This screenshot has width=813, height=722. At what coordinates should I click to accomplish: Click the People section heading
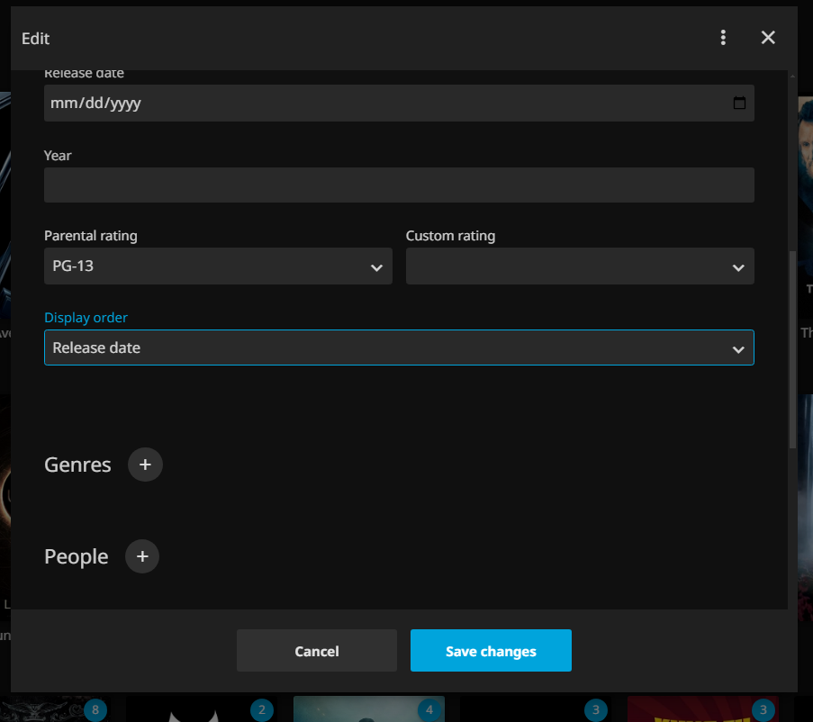77,556
